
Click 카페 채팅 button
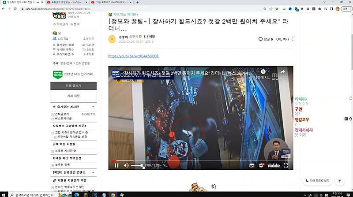[73, 96]
